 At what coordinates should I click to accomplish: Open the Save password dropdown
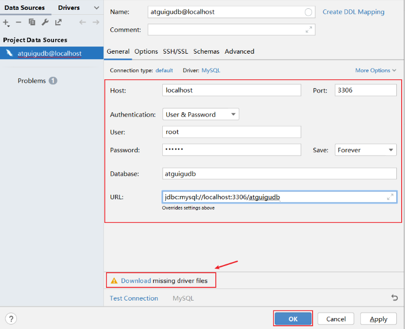click(366, 150)
